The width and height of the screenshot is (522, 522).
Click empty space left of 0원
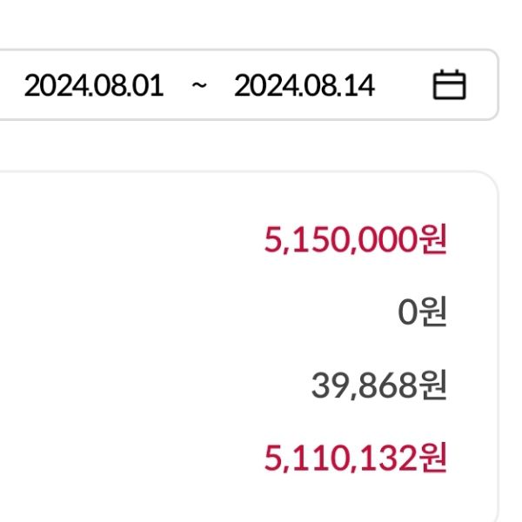pyautogui.click(x=217, y=312)
